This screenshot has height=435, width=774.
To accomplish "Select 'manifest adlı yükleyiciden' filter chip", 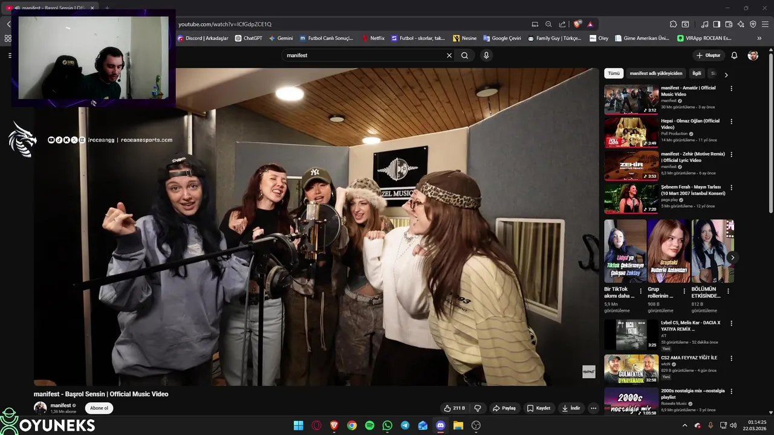I will (656, 73).
